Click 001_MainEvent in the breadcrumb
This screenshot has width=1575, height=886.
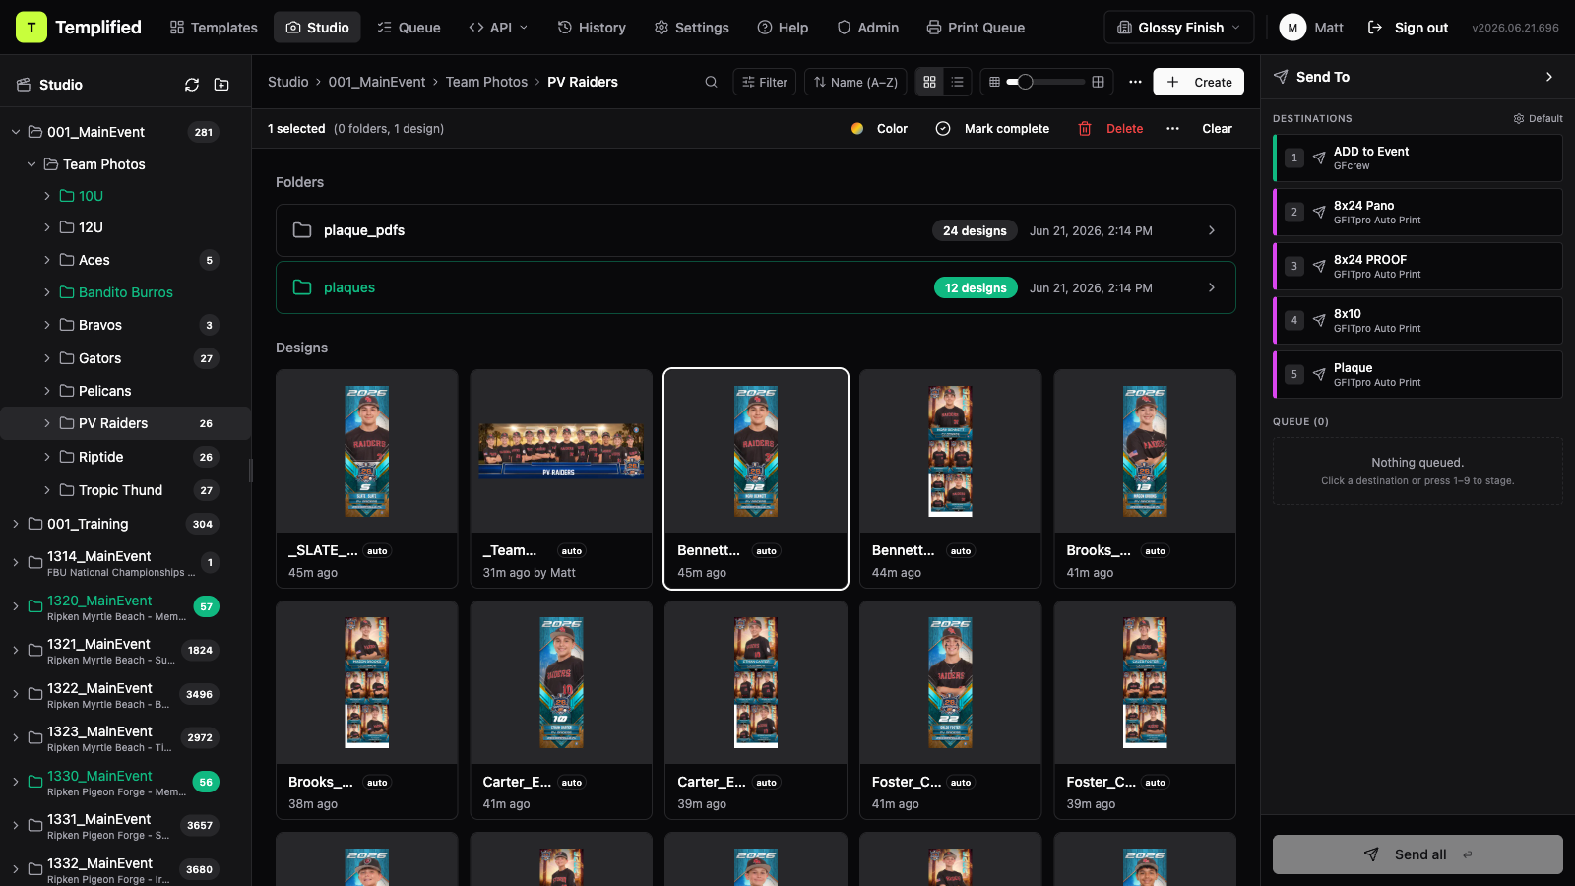point(377,82)
